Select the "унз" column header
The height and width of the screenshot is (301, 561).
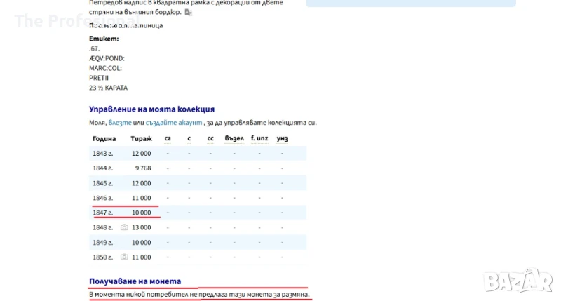click(x=282, y=138)
